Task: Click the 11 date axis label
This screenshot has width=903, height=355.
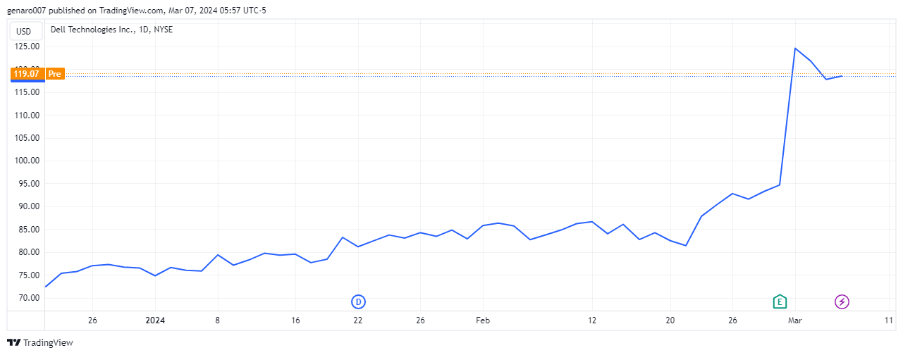Action: 888,320
